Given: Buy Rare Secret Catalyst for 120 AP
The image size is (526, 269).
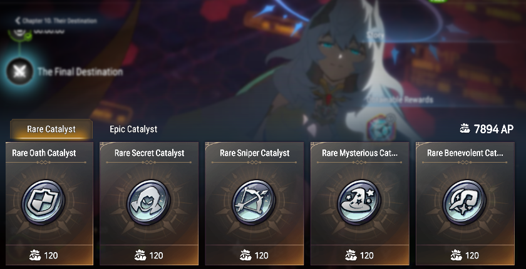Looking at the screenshot, I should tap(149, 255).
